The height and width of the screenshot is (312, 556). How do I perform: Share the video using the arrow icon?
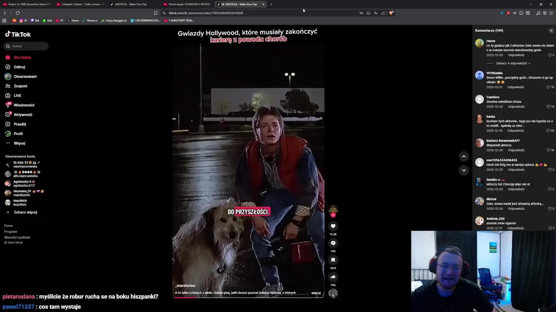tap(333, 277)
